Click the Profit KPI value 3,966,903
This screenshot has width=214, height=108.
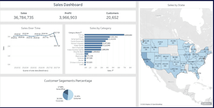click(68, 18)
